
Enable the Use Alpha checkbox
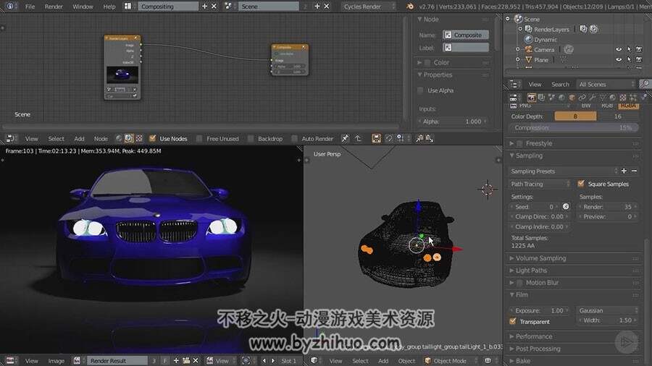pyautogui.click(x=420, y=90)
